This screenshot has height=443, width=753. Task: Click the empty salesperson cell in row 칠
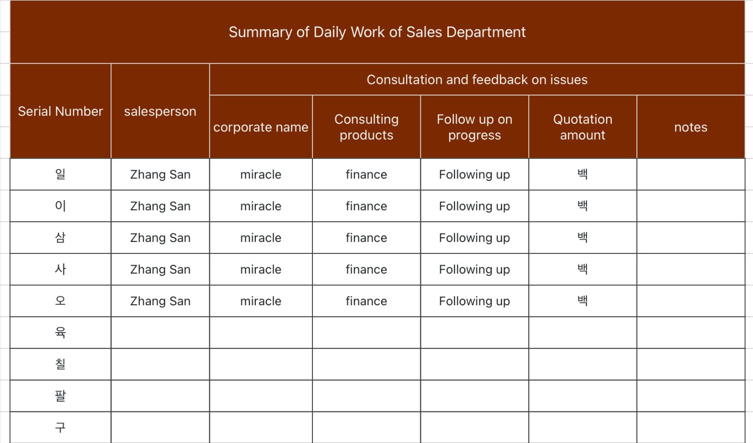click(160, 364)
